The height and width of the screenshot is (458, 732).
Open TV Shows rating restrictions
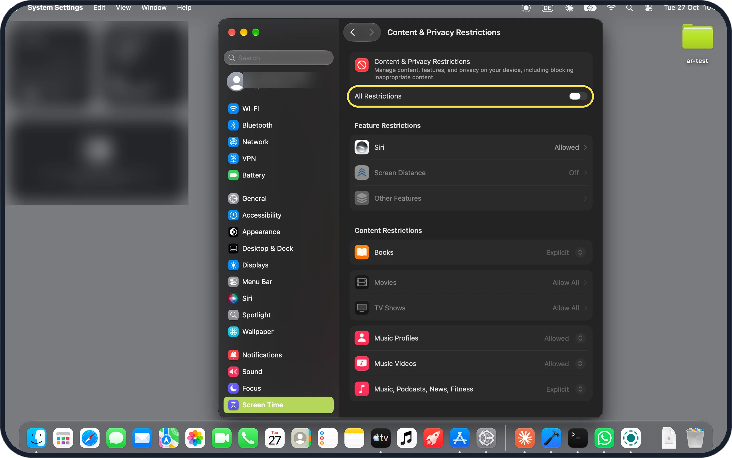click(471, 308)
